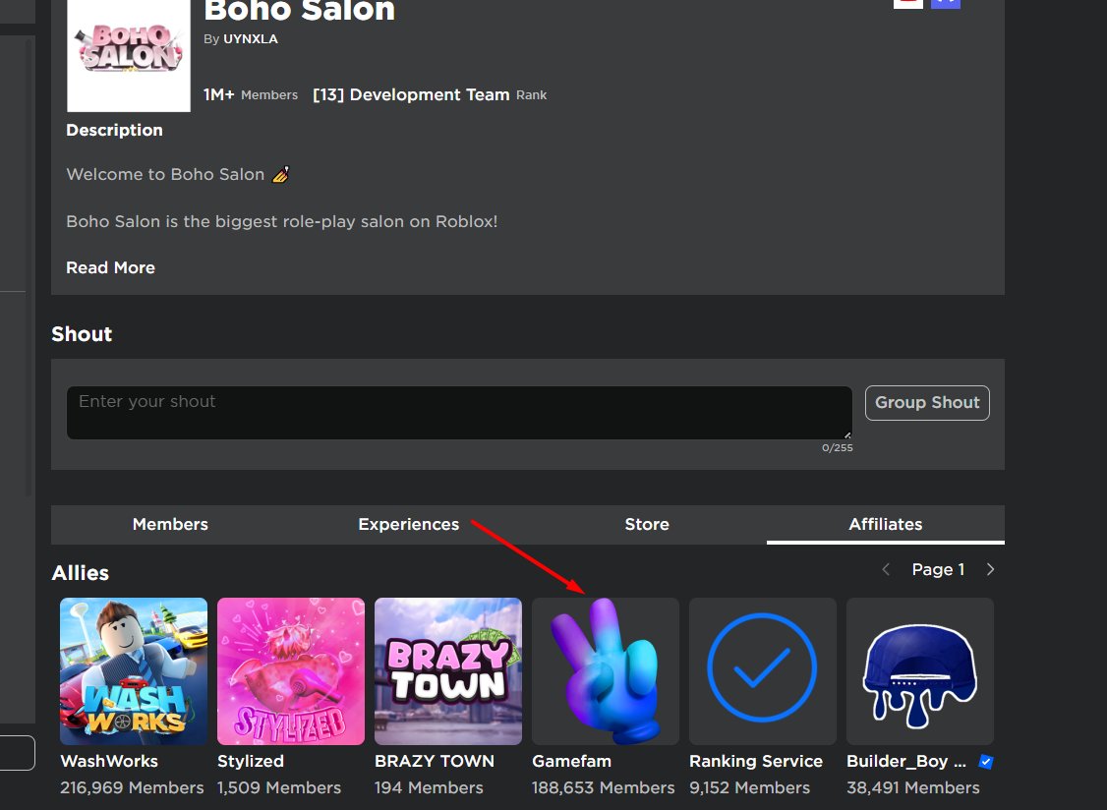
Task: Open the Ranking Service checkmark icon
Action: coord(763,671)
